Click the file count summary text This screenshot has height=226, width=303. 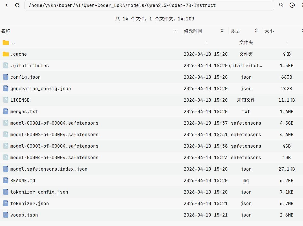pyautogui.click(x=155, y=19)
